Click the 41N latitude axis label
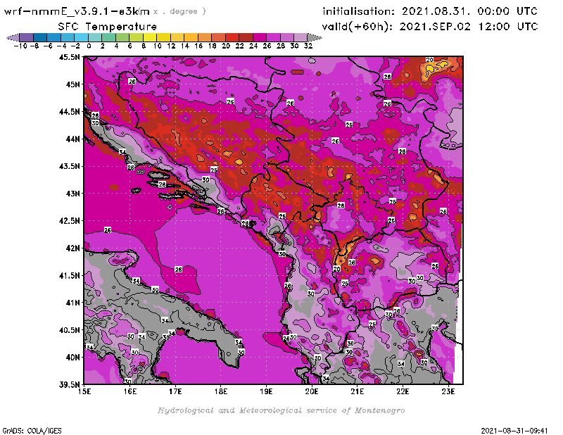 point(72,303)
